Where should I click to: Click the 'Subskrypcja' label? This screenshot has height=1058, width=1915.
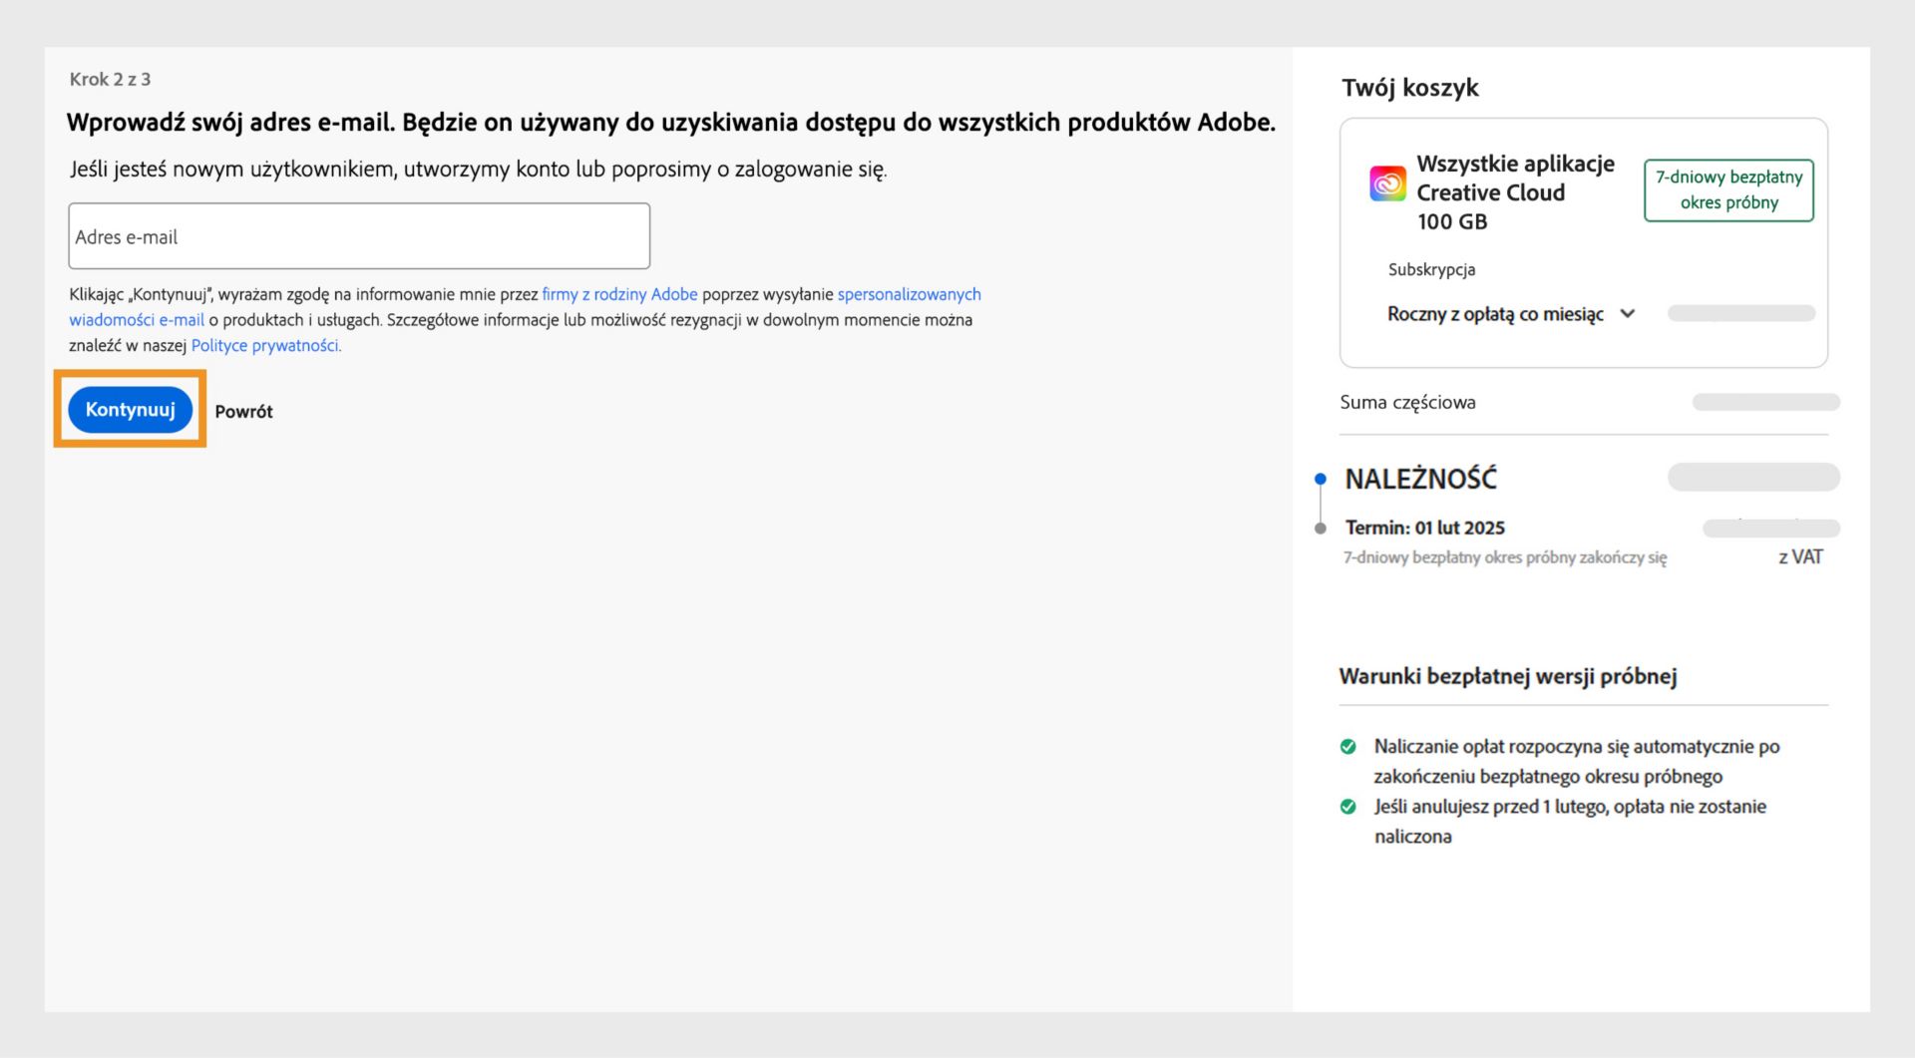tap(1431, 269)
